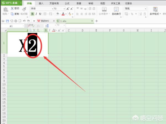Click the font color red A swatch
The image size is (166, 124).
click(x=63, y=14)
